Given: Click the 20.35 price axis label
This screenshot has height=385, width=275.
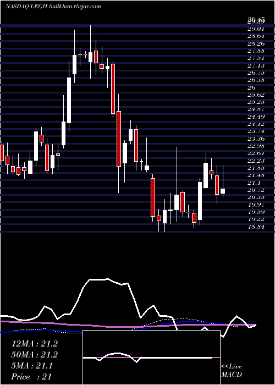Looking at the screenshot, I should click(x=256, y=197).
